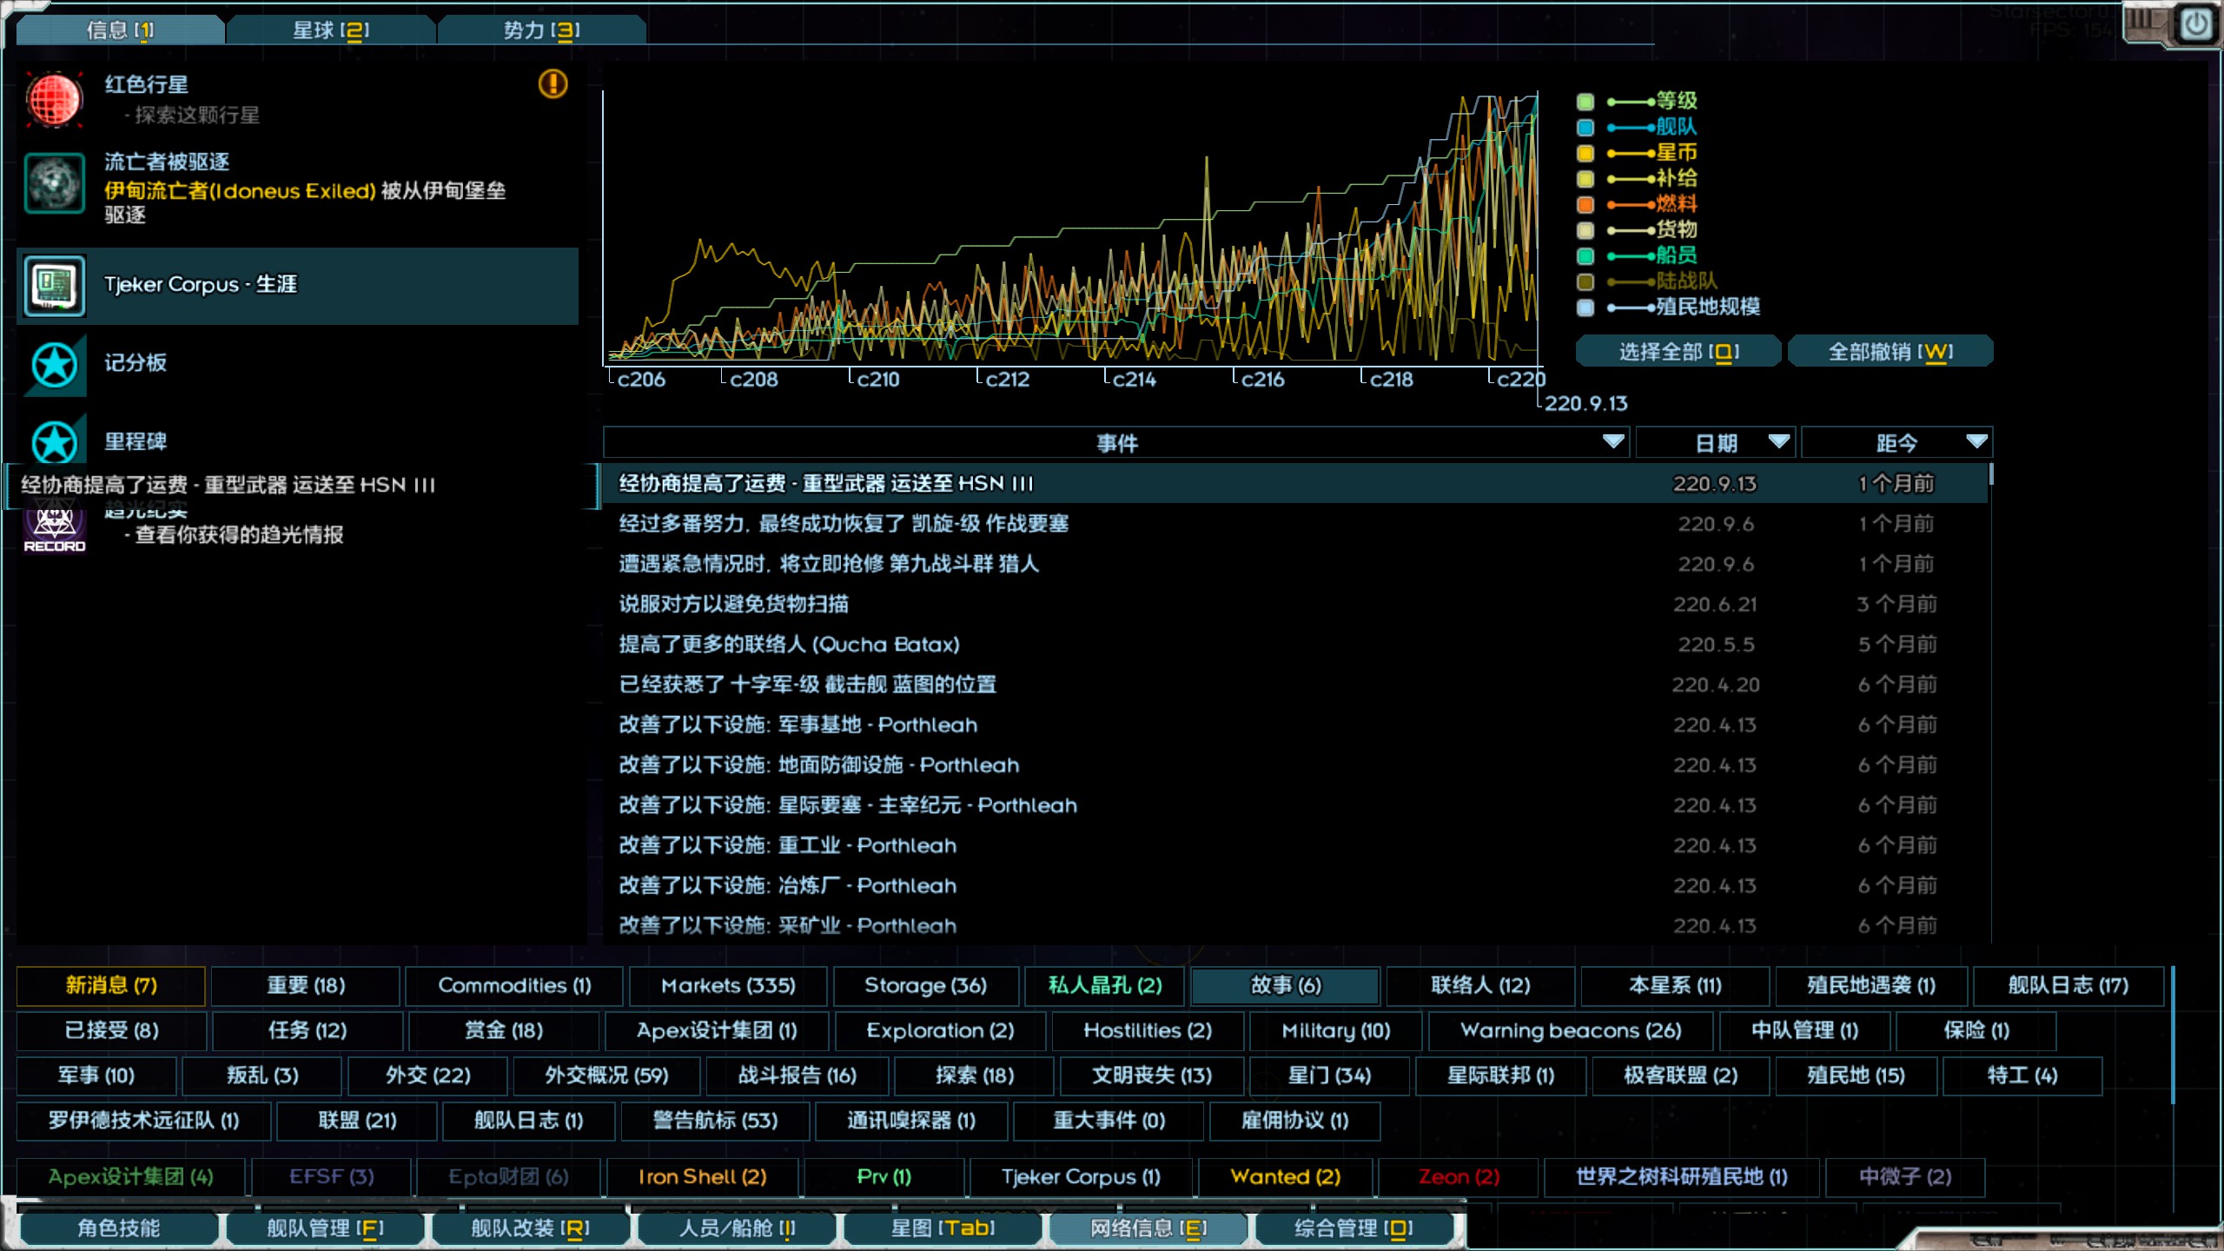Click the power button icon

(2195, 24)
